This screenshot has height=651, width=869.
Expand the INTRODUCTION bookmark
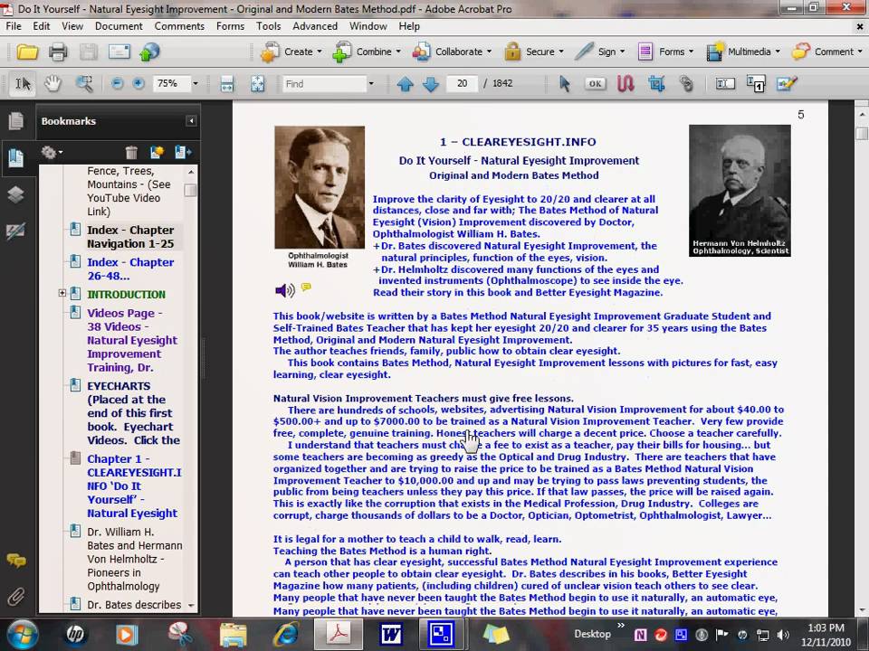[62, 293]
